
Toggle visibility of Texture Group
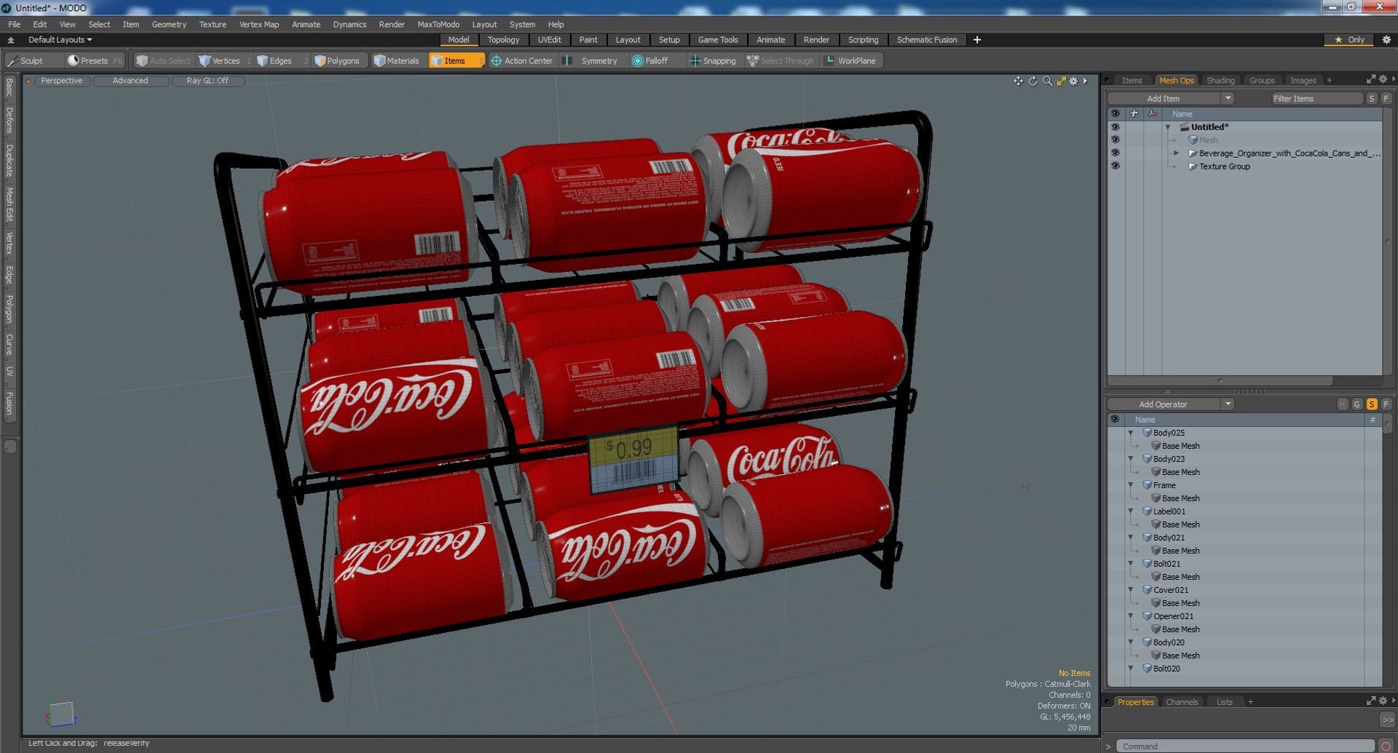(x=1115, y=166)
